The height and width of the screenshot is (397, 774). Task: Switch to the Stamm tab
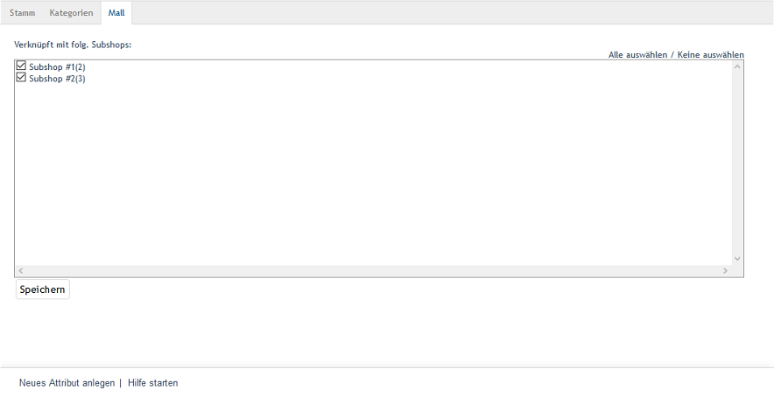click(x=23, y=13)
